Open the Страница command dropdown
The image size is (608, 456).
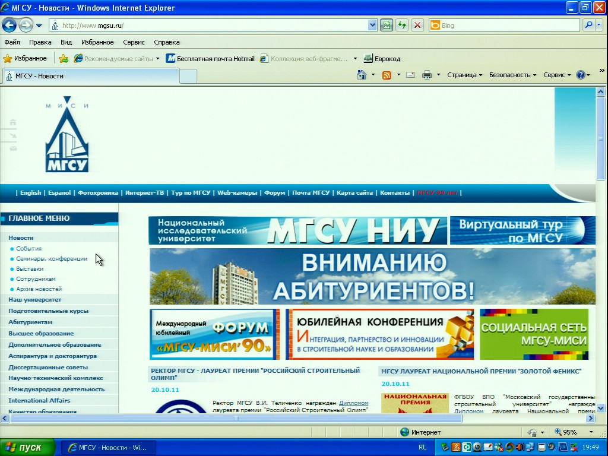coord(464,75)
